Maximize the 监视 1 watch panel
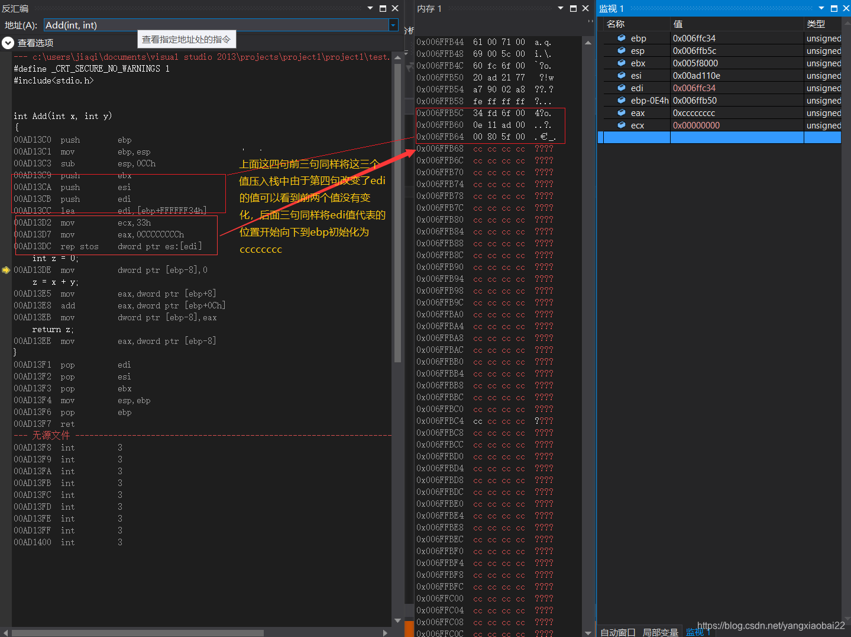This screenshot has height=637, width=851. pos(834,8)
